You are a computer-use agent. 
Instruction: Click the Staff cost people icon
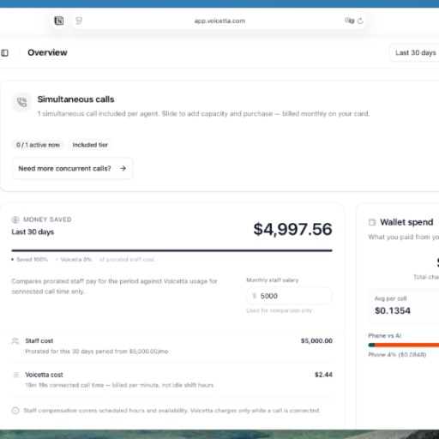click(x=15, y=340)
